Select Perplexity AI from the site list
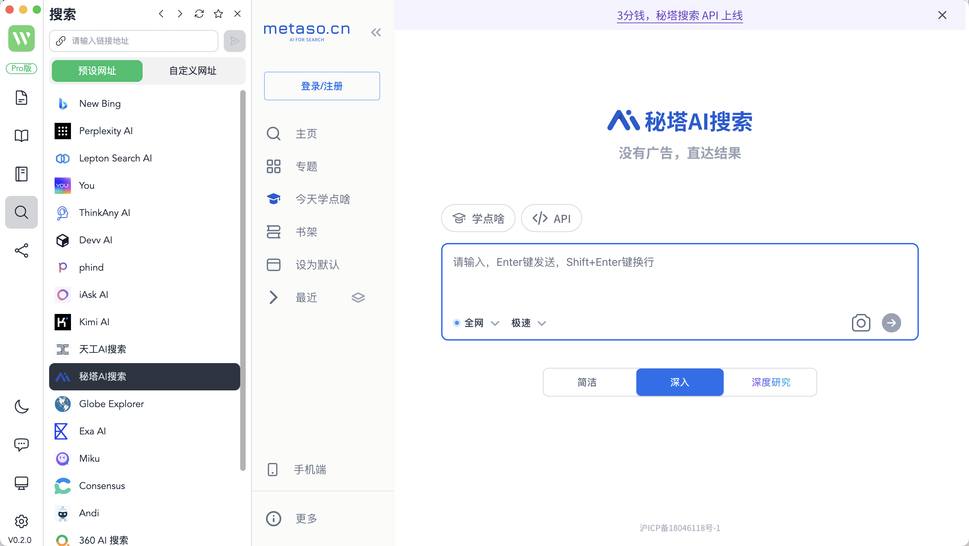Viewport: 969px width, 546px height. tap(144, 131)
